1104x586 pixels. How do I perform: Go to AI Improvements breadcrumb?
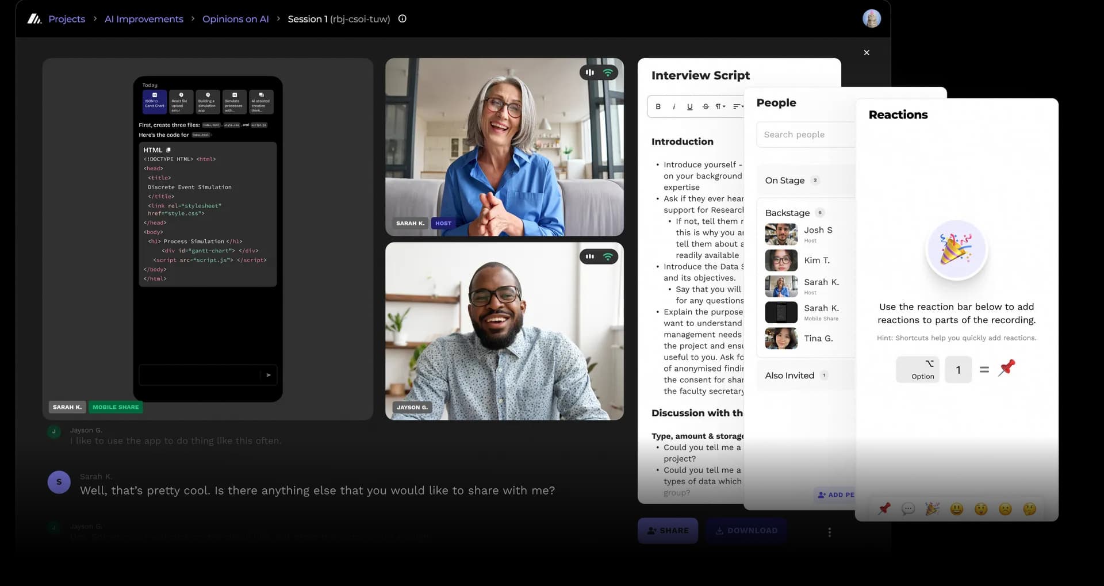(144, 19)
